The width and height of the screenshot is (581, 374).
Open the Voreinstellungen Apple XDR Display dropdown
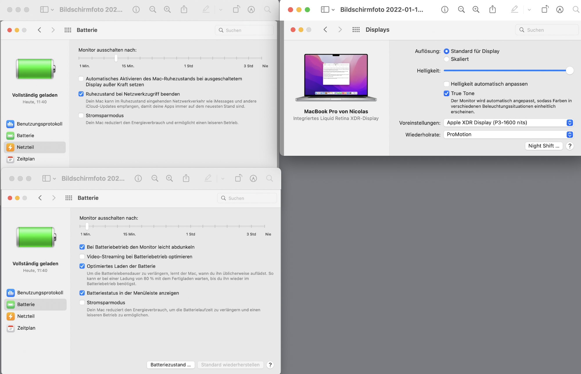click(508, 123)
